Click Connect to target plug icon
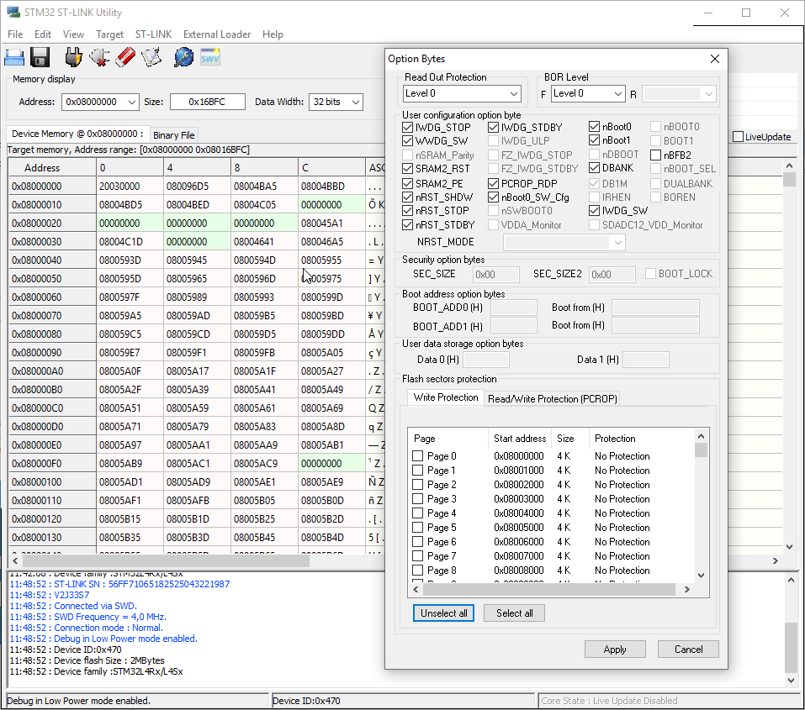 point(73,57)
